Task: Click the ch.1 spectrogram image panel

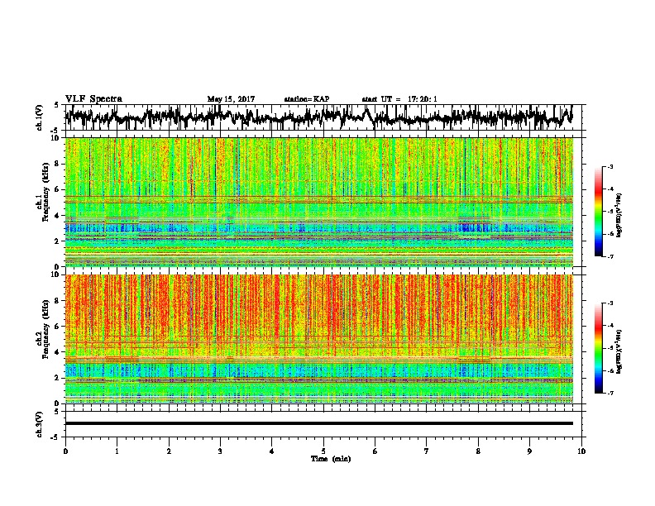Action: [319, 202]
